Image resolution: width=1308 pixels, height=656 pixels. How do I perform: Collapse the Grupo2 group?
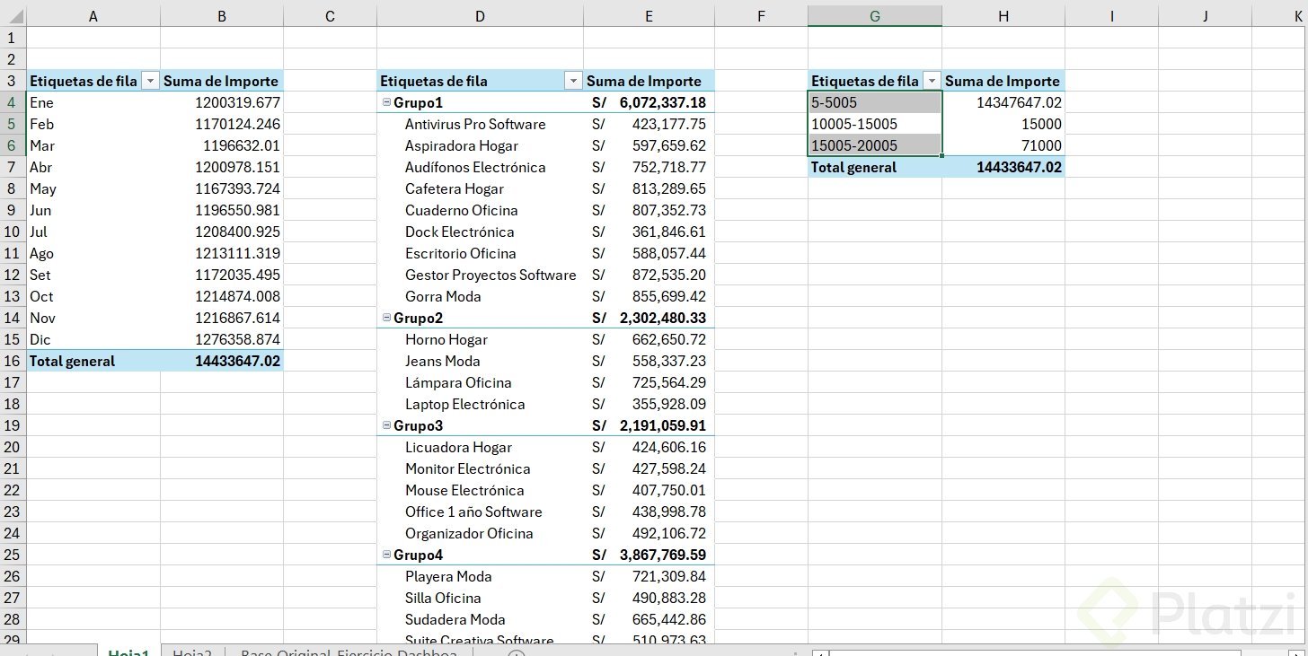(386, 318)
